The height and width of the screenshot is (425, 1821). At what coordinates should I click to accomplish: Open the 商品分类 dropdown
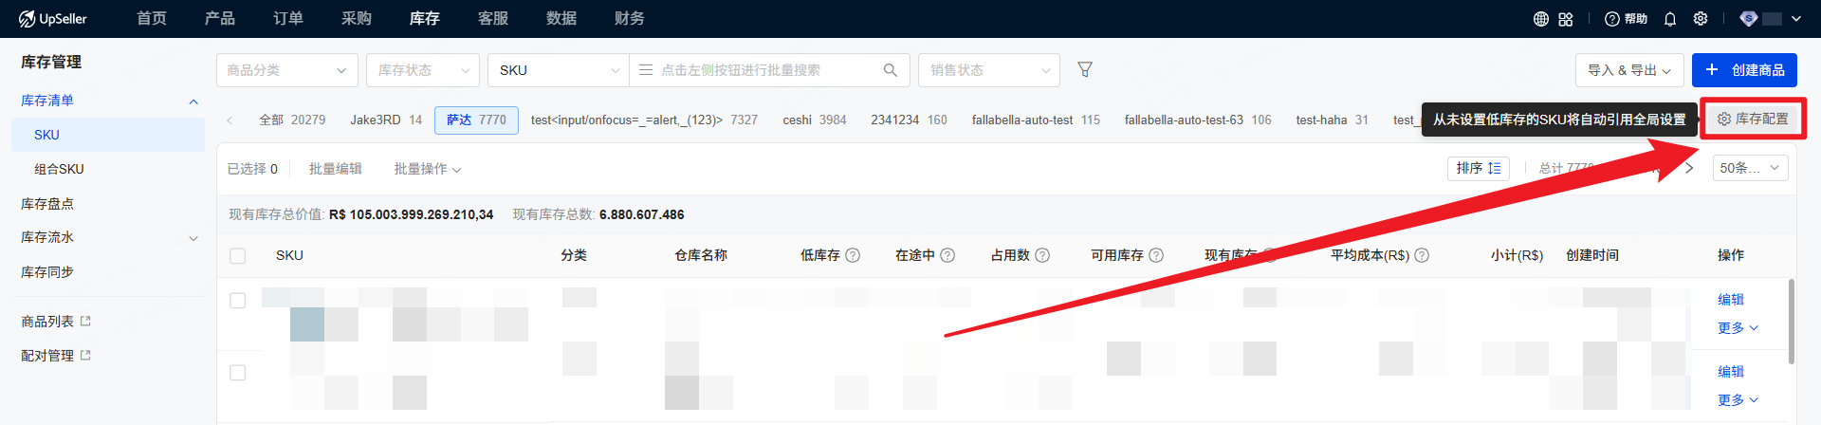tap(286, 70)
